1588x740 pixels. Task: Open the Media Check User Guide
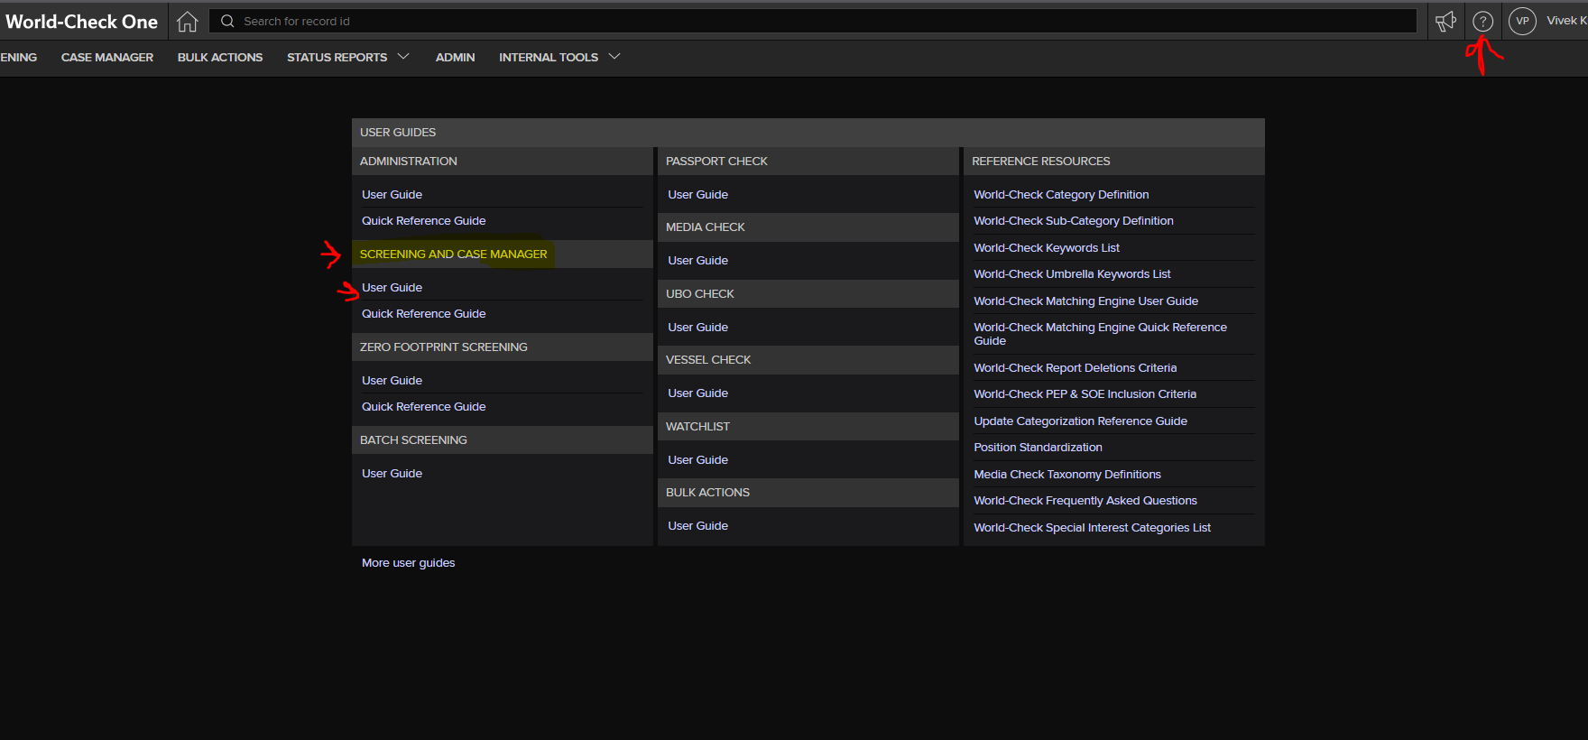(697, 261)
